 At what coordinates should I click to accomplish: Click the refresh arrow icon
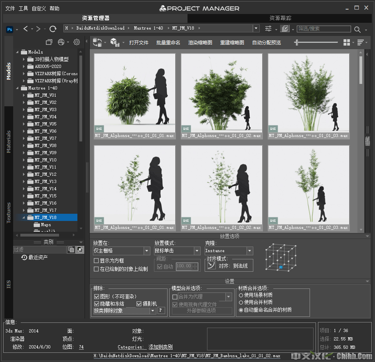(53, 29)
